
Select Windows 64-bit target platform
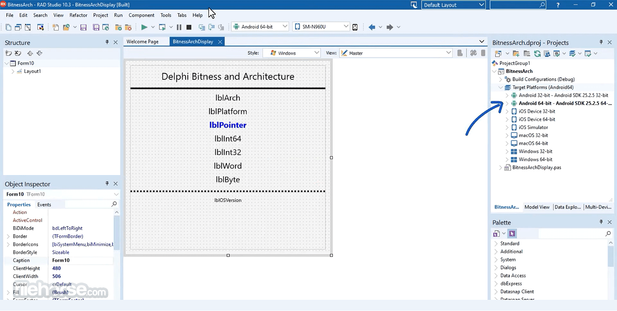pos(536,160)
